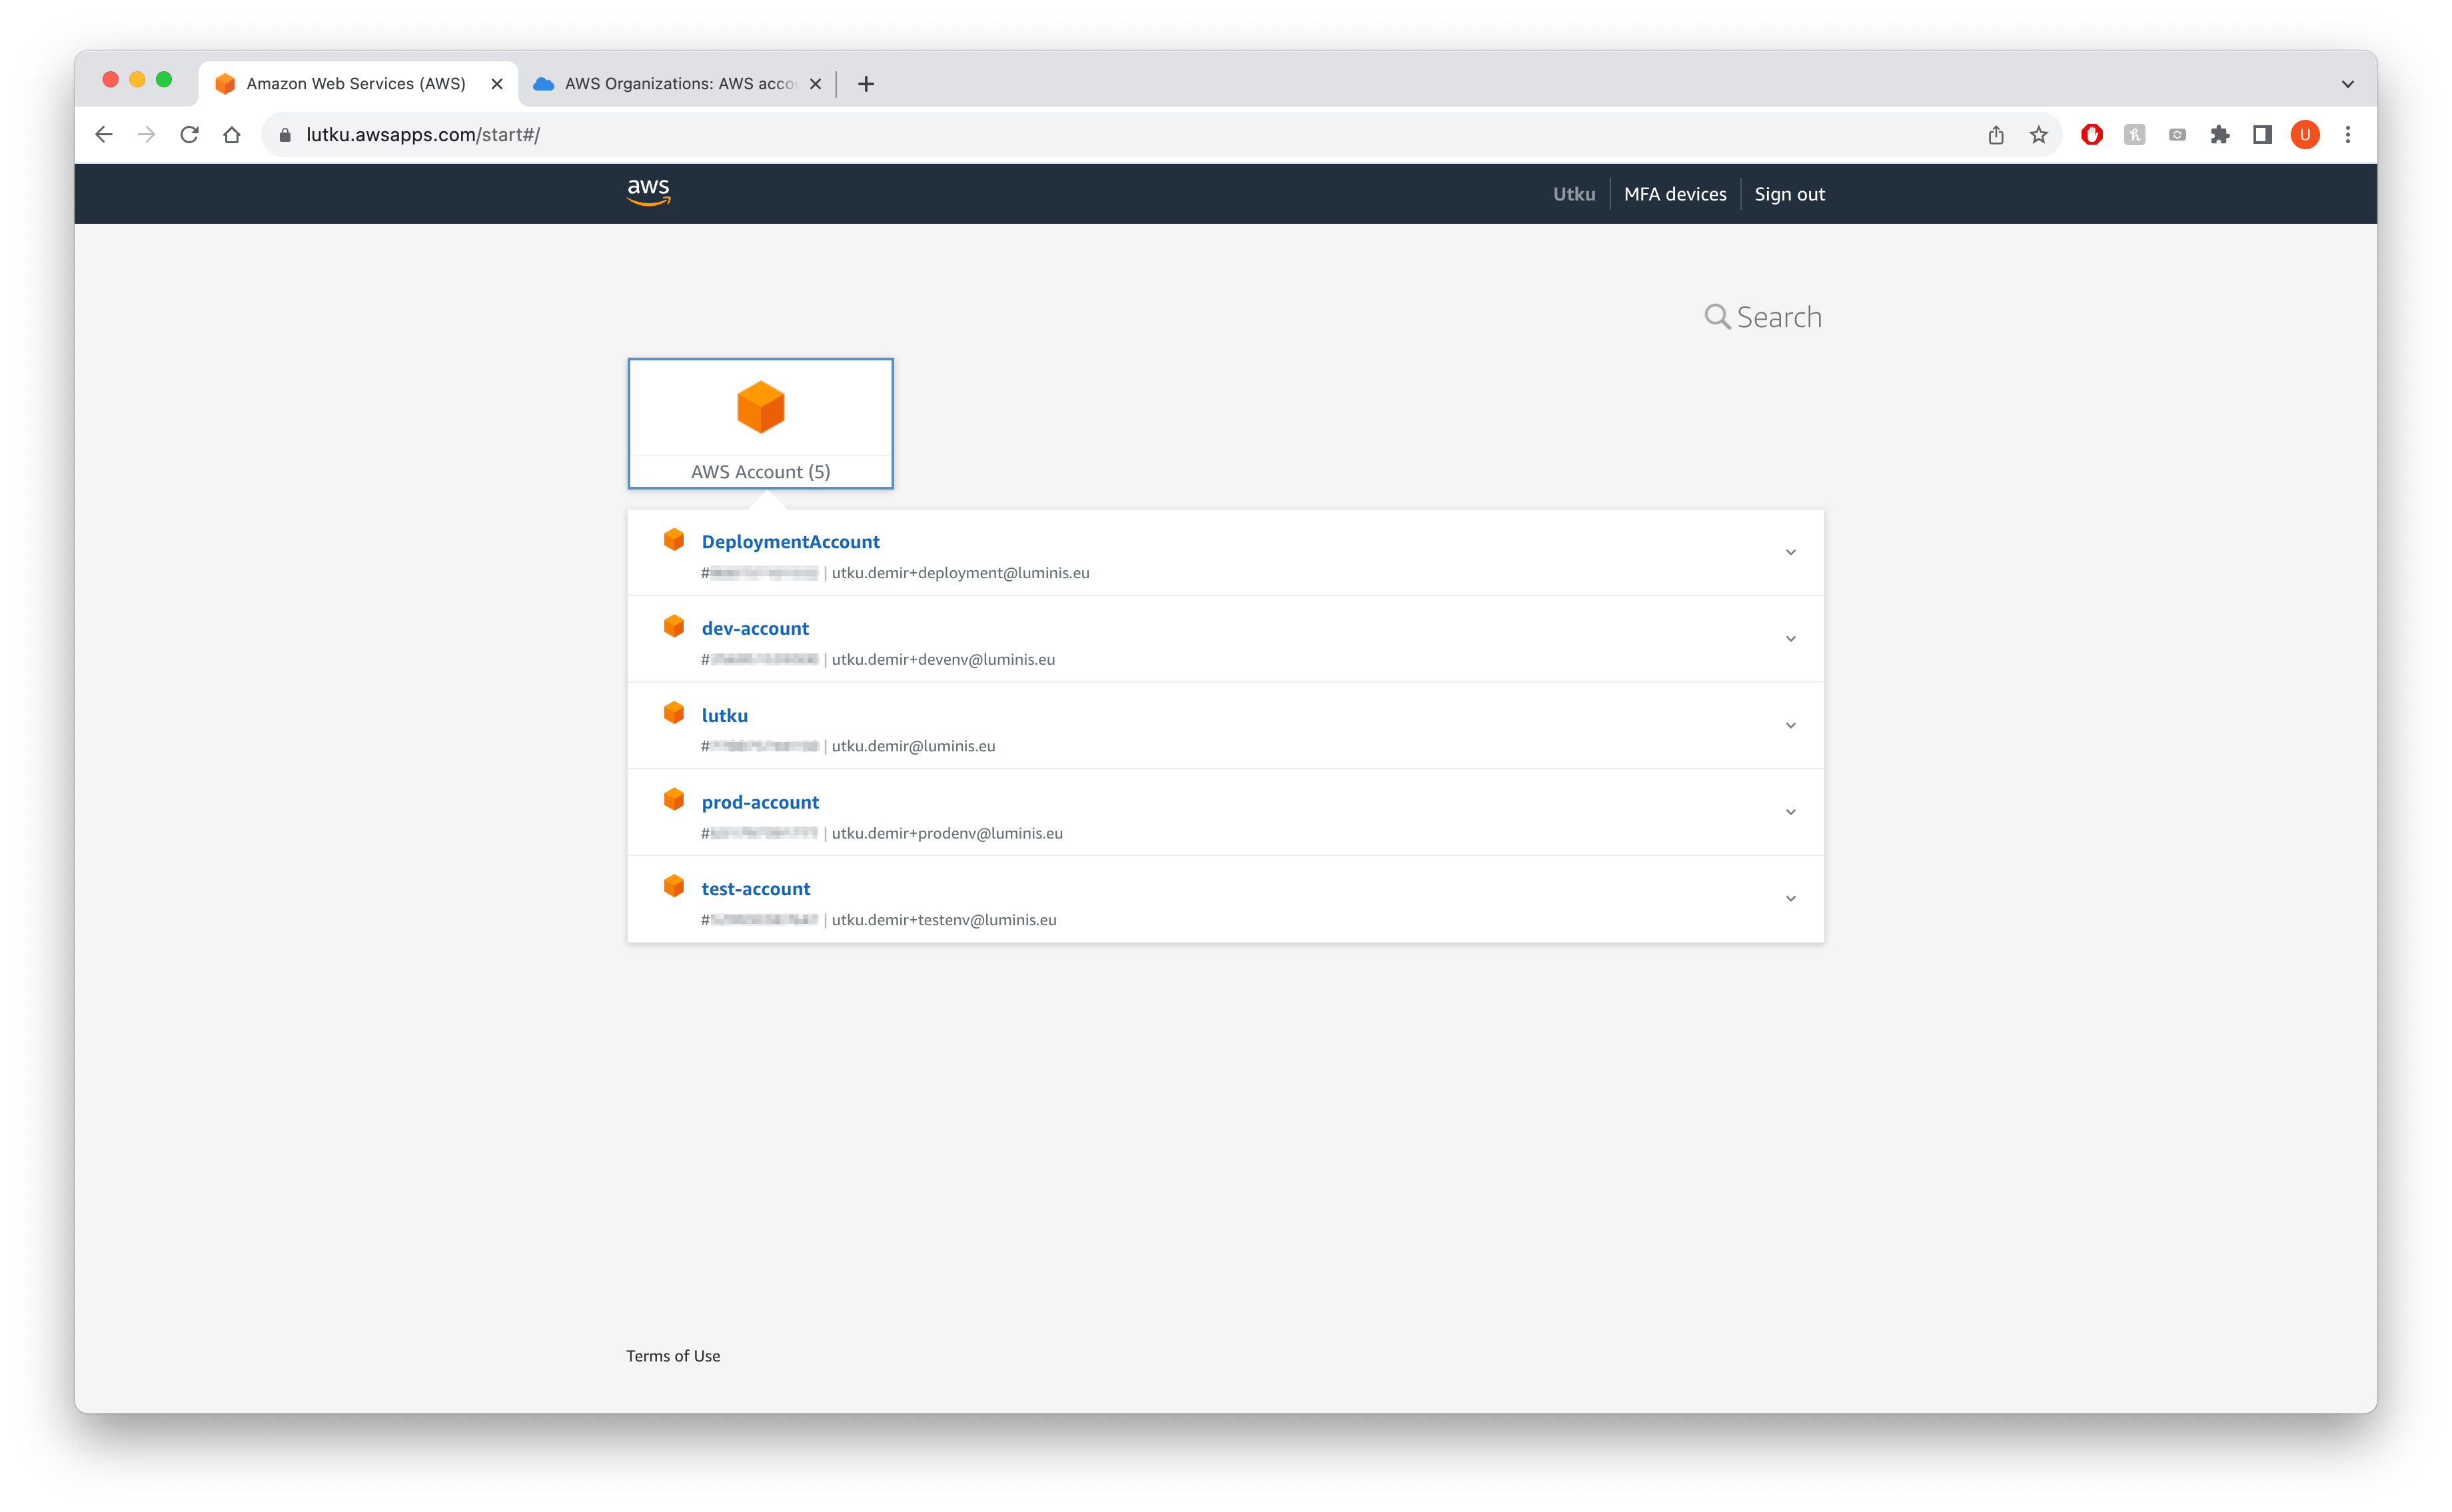
Task: Close the AWS Organizations tab
Action: [816, 84]
